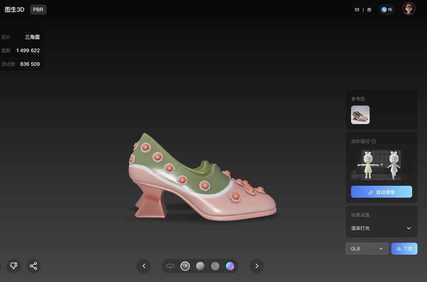Click the gift box icon
427x282 pixels.
[x=369, y=9]
